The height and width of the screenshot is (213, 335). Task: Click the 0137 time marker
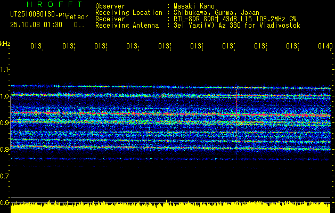point(228,46)
